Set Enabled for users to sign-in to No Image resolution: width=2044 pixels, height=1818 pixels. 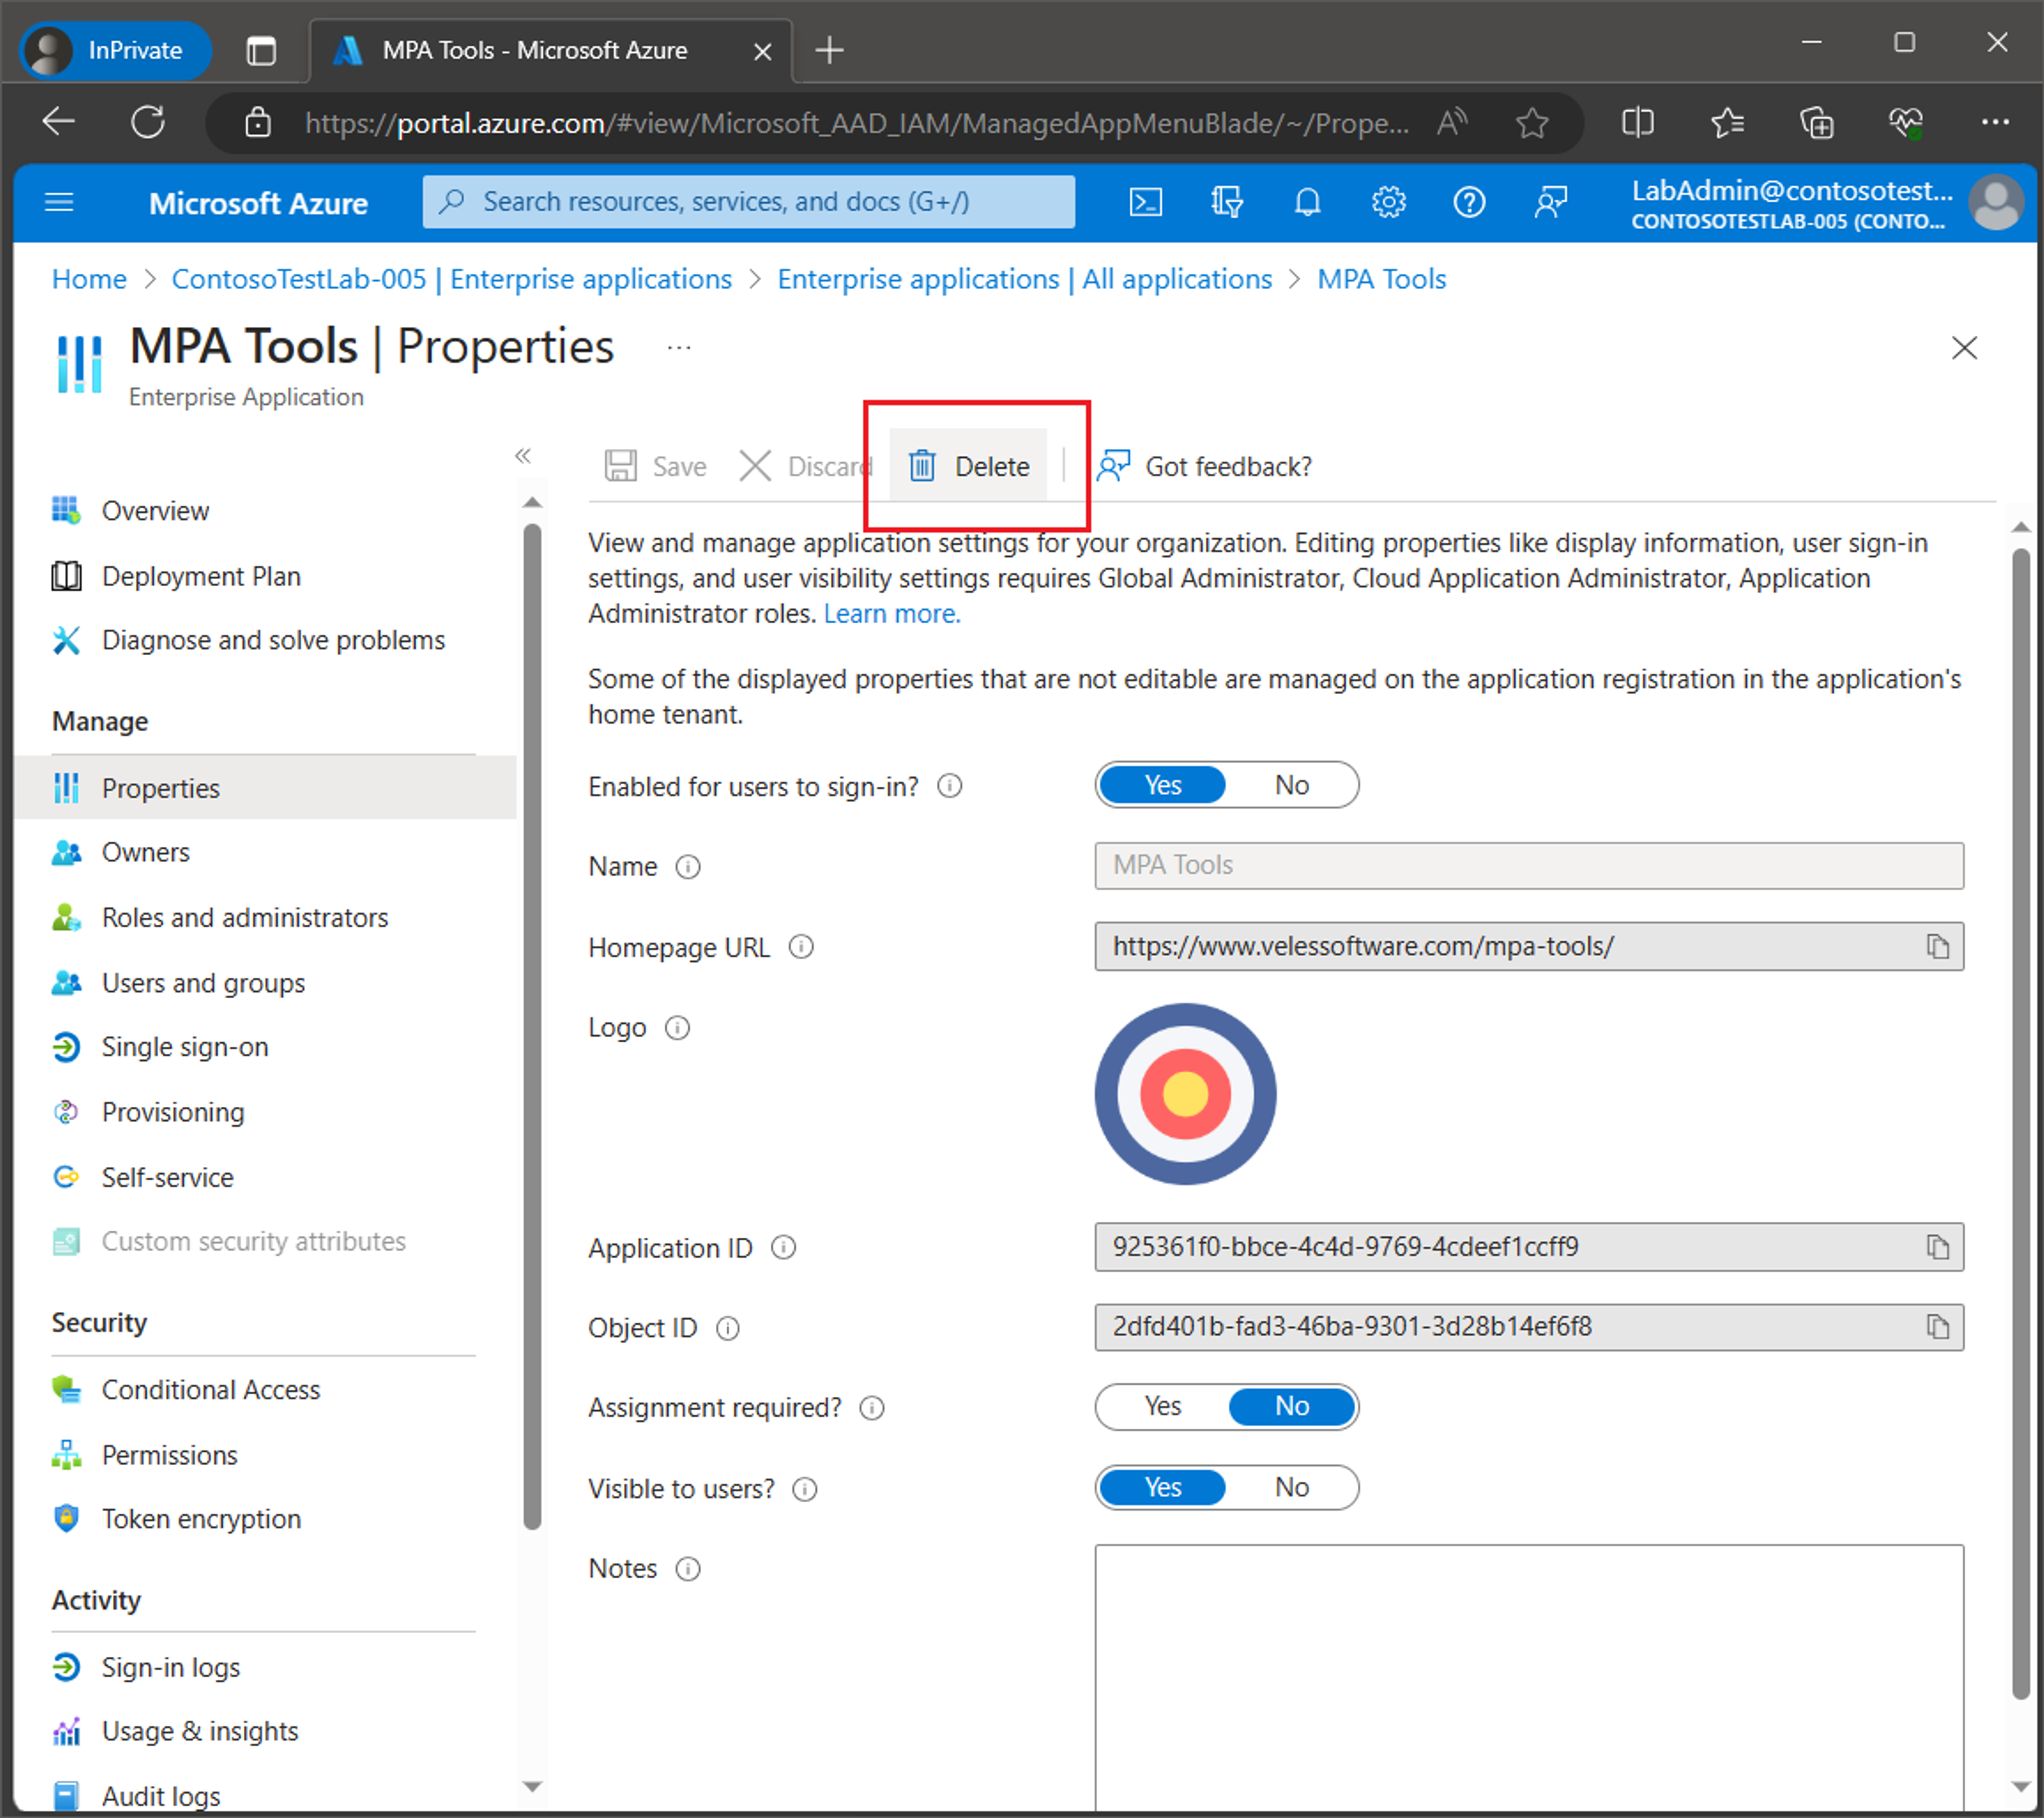[x=1291, y=785]
